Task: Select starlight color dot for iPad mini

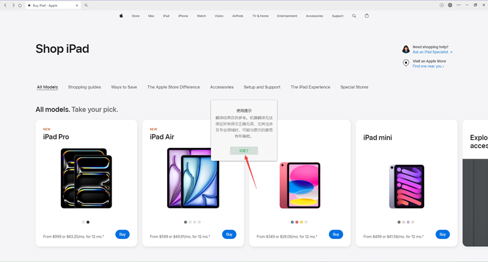Action: pos(413,222)
